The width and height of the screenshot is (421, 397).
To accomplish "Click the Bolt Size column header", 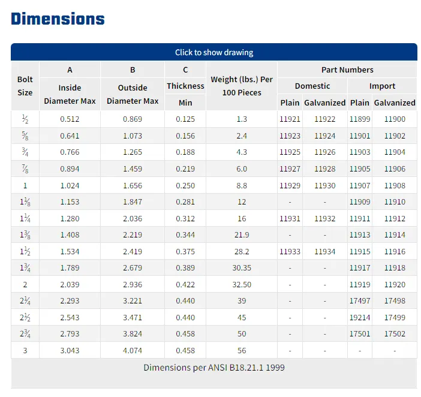I will point(25,86).
